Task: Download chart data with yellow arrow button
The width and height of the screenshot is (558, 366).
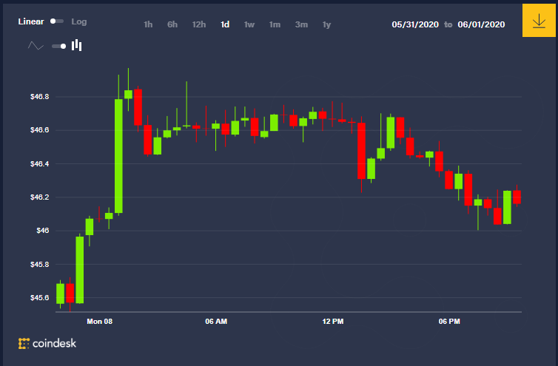Action: tap(539, 21)
